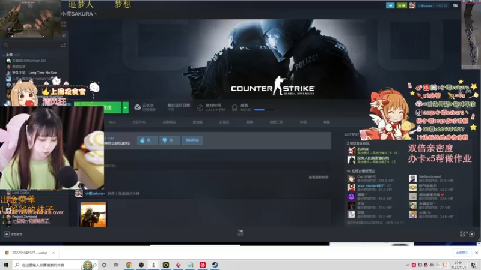Click the trading card thumbnail in activity feed

click(x=93, y=214)
